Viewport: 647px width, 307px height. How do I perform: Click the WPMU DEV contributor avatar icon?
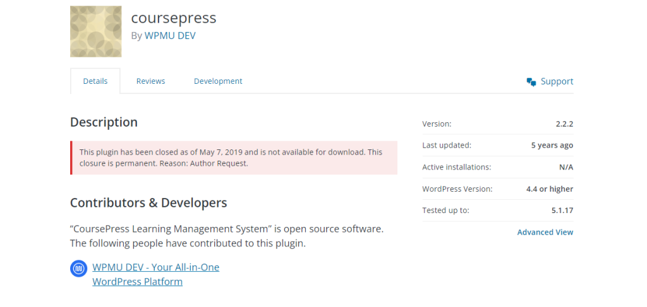click(x=79, y=269)
